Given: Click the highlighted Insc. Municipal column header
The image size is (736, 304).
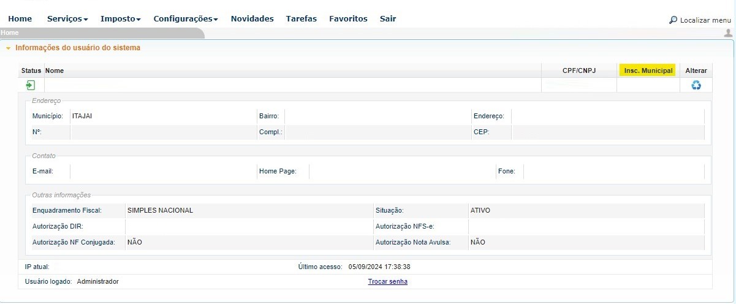Looking at the screenshot, I should point(648,70).
